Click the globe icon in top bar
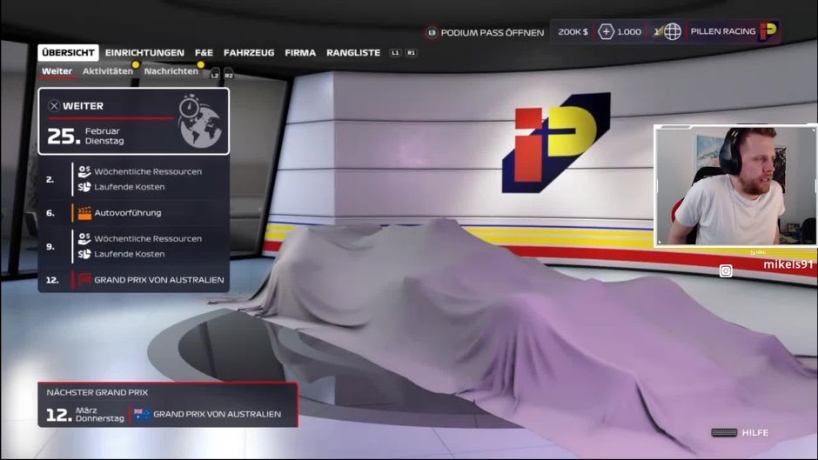 672,32
